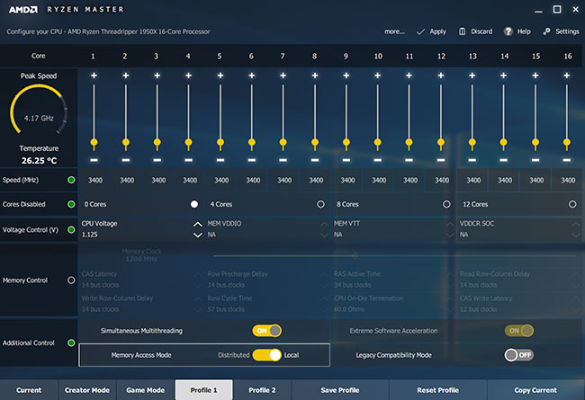Open Help via question mark icon

click(510, 31)
